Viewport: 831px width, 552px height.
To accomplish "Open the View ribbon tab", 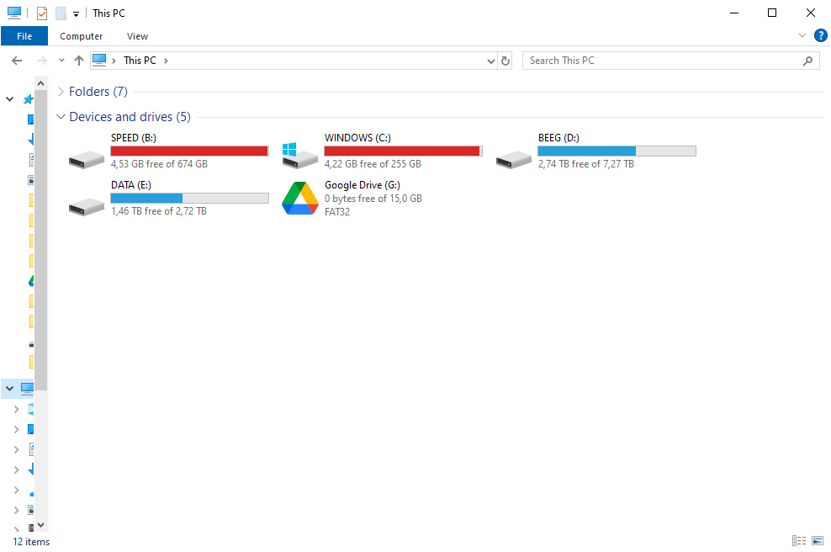I will 137,36.
